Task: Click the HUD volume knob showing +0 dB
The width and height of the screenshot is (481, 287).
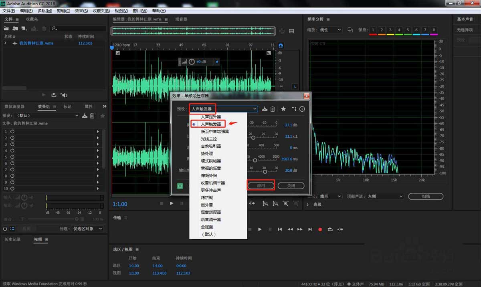Action: [192, 62]
